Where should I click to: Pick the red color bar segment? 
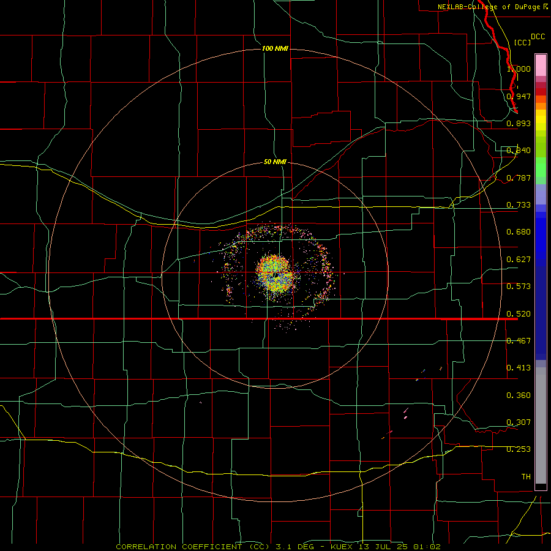point(541,92)
